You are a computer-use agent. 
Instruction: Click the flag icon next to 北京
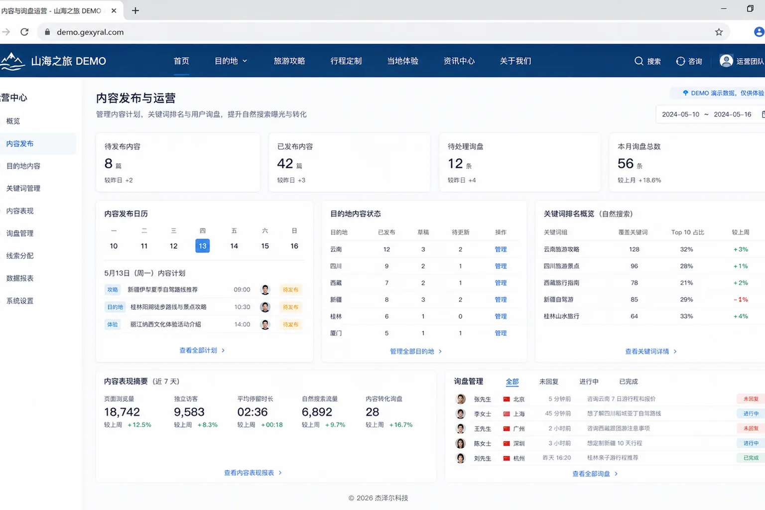(x=507, y=399)
